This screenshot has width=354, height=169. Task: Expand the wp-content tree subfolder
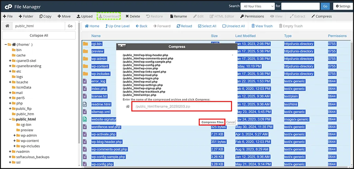pos(15,141)
